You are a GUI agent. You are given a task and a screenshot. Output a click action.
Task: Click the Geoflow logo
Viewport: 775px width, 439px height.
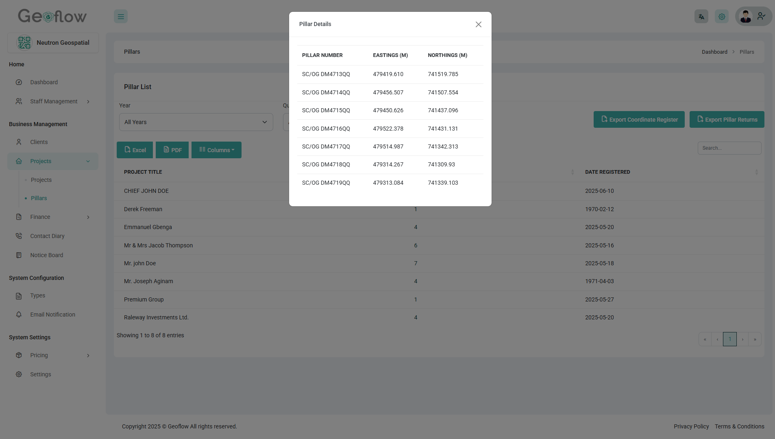pos(52,16)
